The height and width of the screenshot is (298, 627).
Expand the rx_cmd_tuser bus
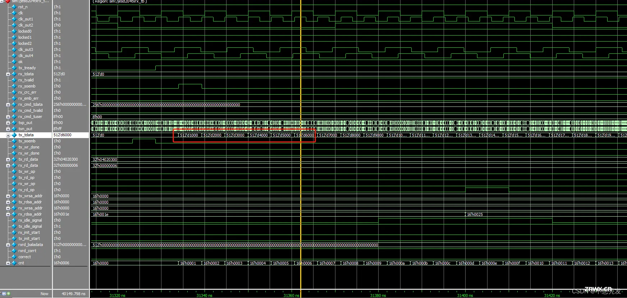point(8,117)
